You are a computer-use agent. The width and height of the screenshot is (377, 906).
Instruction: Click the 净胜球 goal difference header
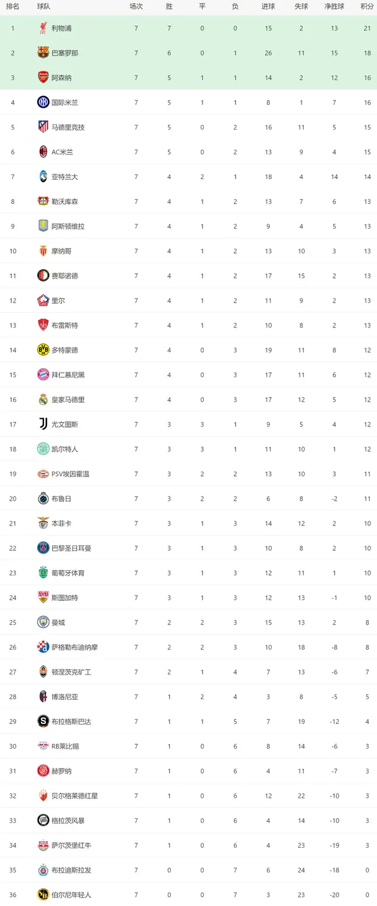[334, 6]
